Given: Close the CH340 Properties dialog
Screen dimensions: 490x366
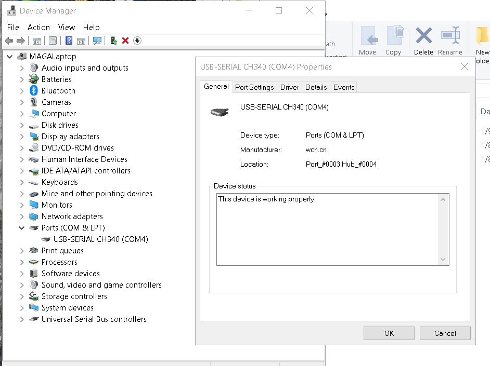Looking at the screenshot, I should tap(465, 66).
